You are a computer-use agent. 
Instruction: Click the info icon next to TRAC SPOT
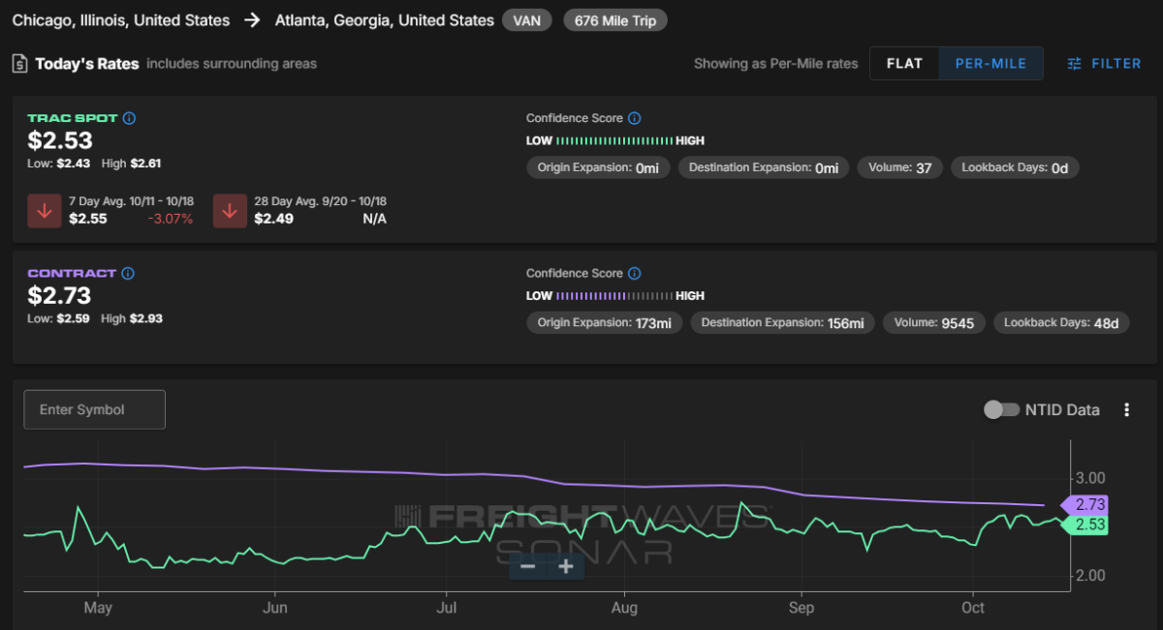[130, 118]
